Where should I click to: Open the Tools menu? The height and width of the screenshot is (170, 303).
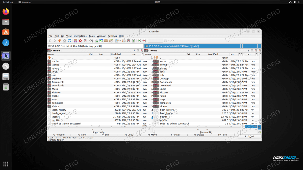click(x=92, y=36)
